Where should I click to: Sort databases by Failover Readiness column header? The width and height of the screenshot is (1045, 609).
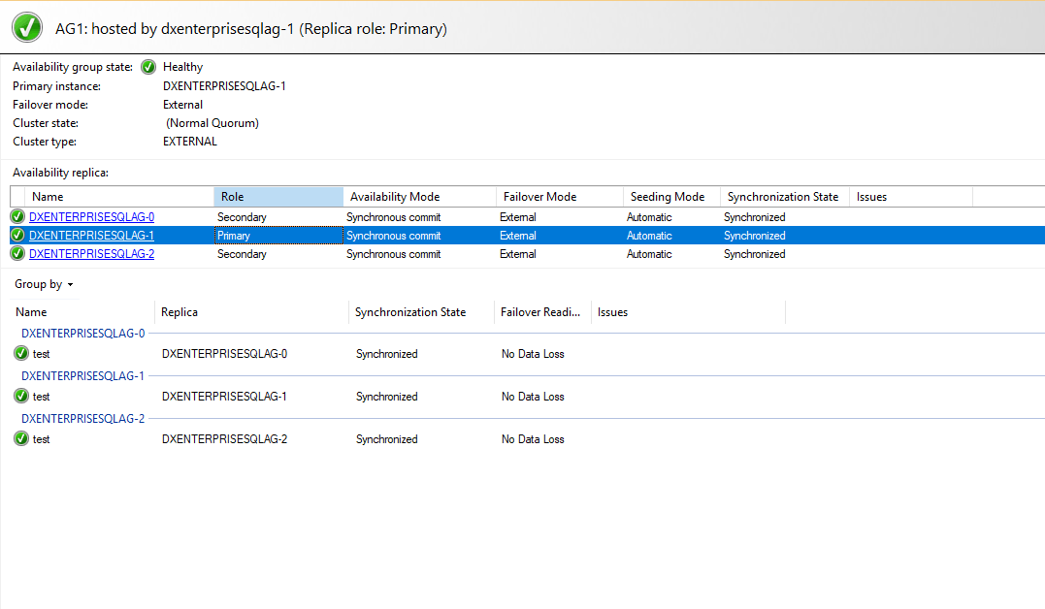coord(540,312)
